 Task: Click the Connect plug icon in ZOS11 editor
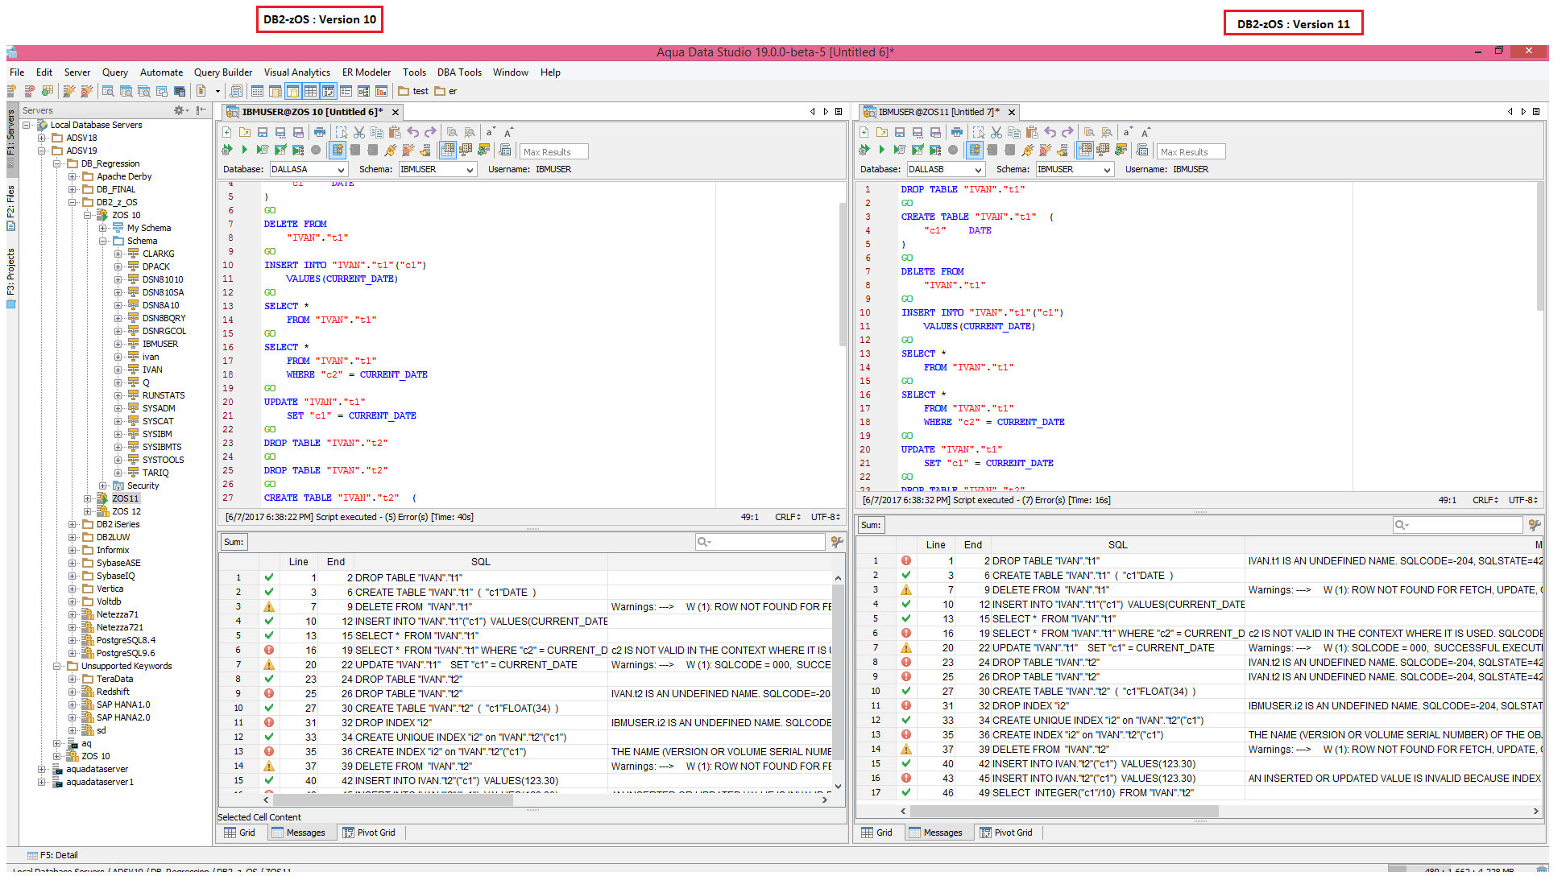point(1028,150)
